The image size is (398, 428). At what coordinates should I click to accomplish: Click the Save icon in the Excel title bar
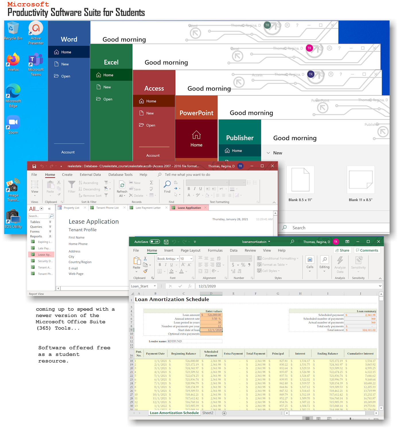tap(166, 242)
